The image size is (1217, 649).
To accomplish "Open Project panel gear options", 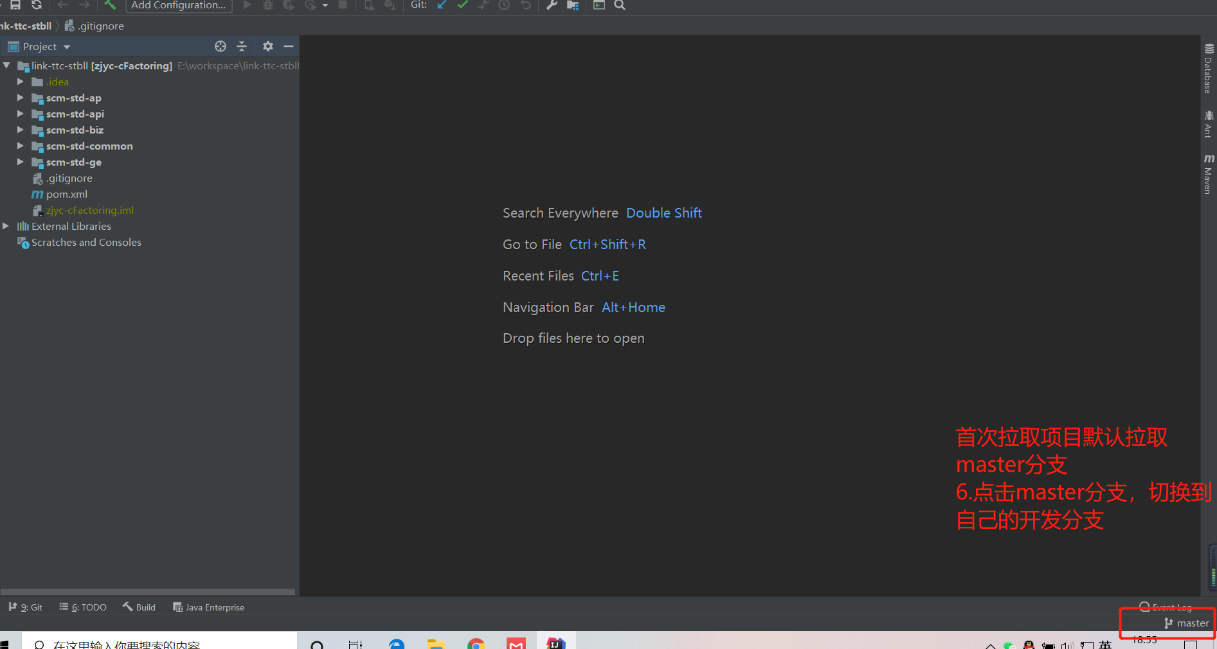I will point(268,46).
